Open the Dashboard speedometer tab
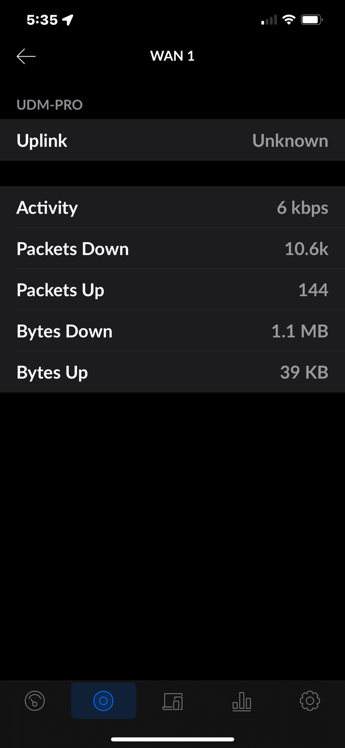This screenshot has width=345, height=748. point(35,701)
